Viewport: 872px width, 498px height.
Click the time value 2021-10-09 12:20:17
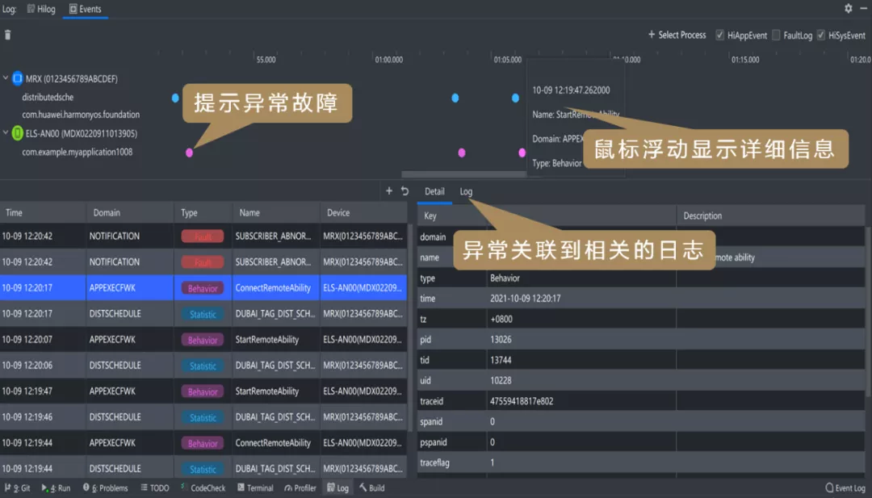pyautogui.click(x=526, y=299)
